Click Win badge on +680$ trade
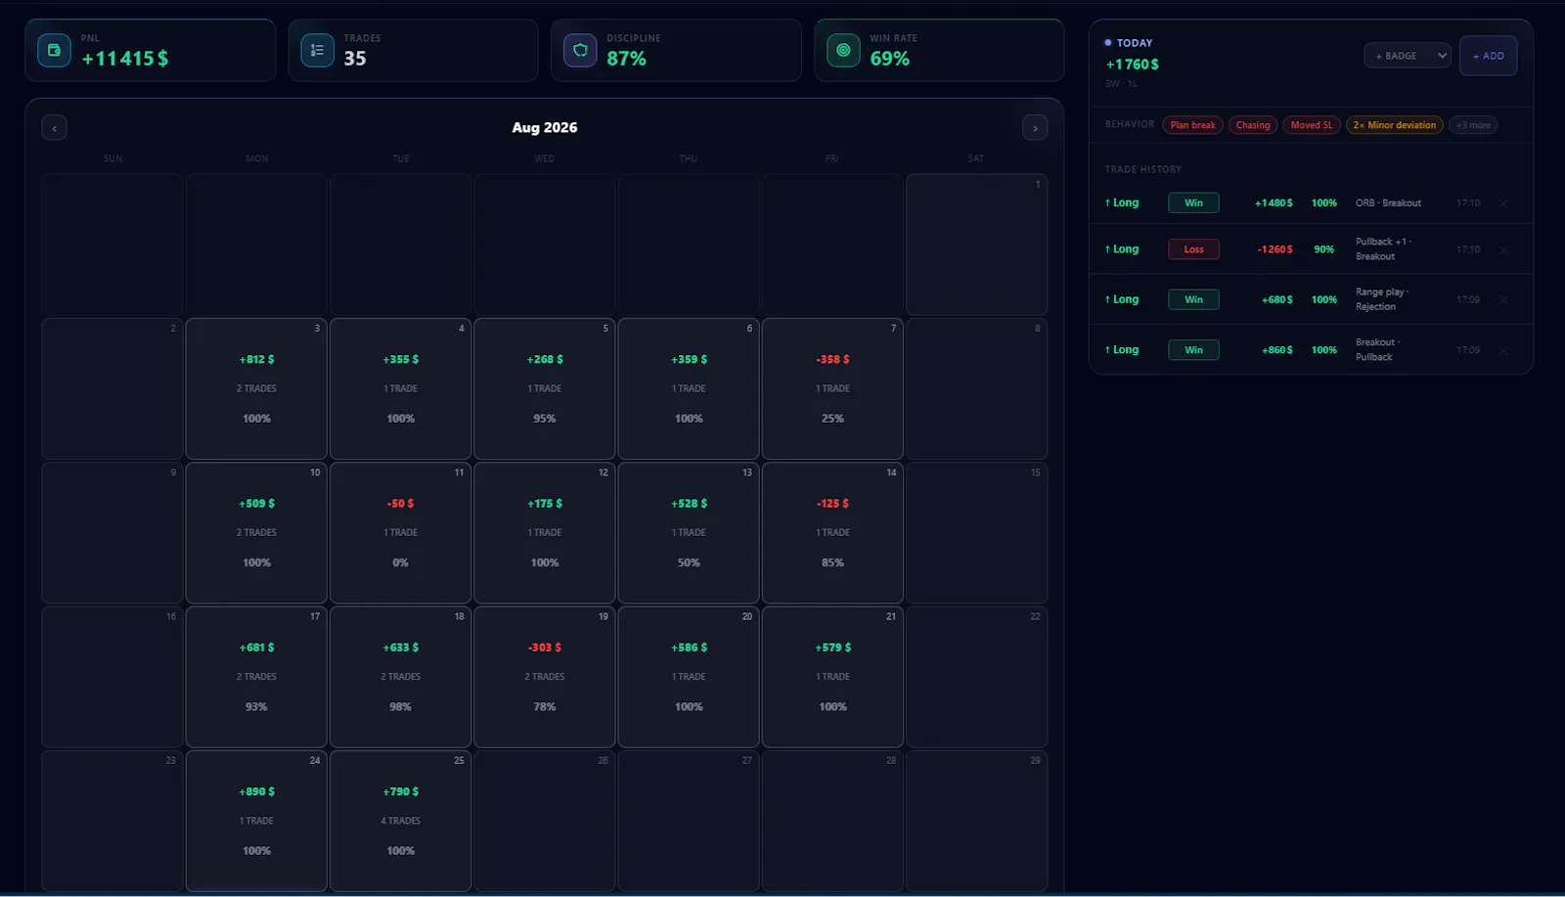Screen dimensions: 1565x897 point(1193,300)
